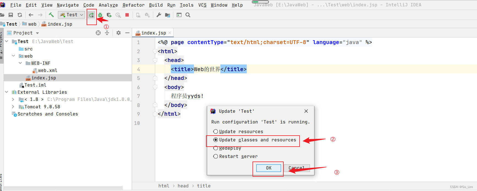Screen dimensions: 477x191
Task: Navigate back with the left arrow
Action: (x=31, y=15)
